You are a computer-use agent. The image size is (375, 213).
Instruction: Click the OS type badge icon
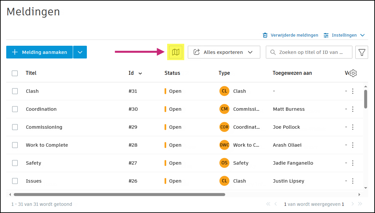coord(224,163)
